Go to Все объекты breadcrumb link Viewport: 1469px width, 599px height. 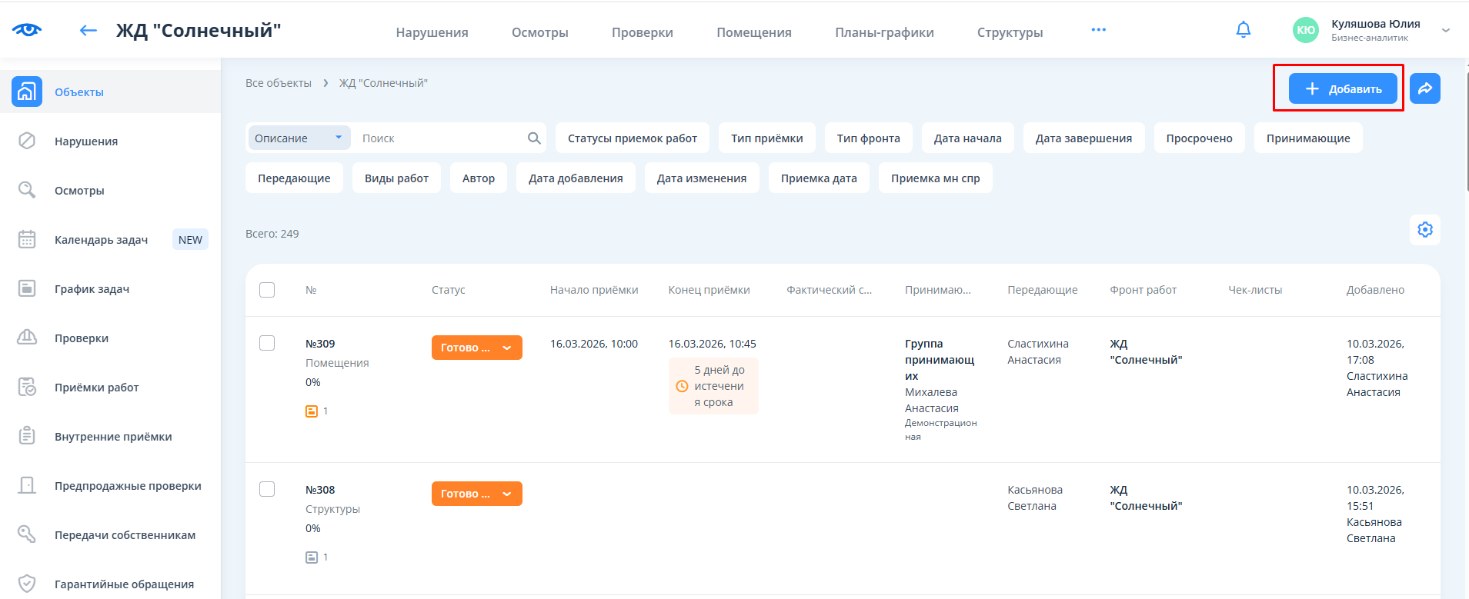279,83
